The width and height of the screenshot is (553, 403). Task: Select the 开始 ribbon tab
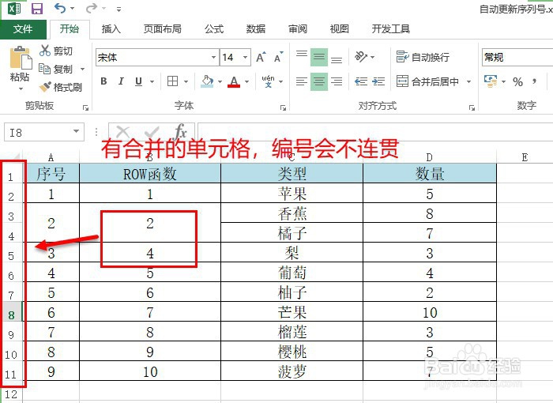pos(70,29)
